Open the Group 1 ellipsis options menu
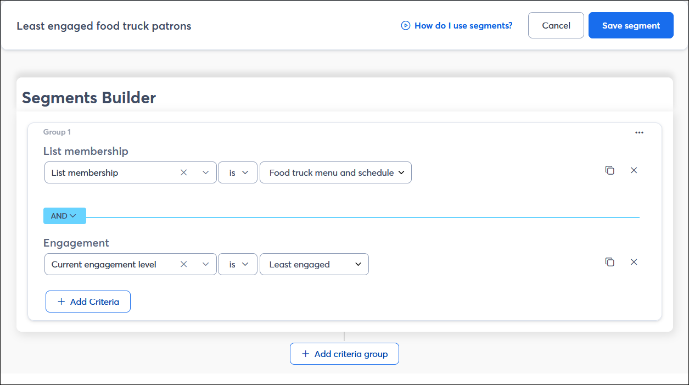 [x=639, y=132]
